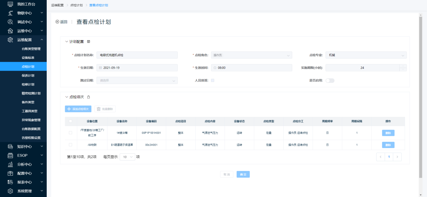Click 运维配置 breadcrumb link
427x197 pixels.
click(x=57, y=5)
